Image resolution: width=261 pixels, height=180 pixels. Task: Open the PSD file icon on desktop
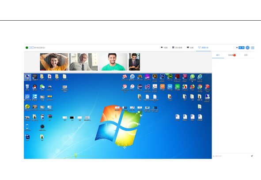(x=27, y=137)
